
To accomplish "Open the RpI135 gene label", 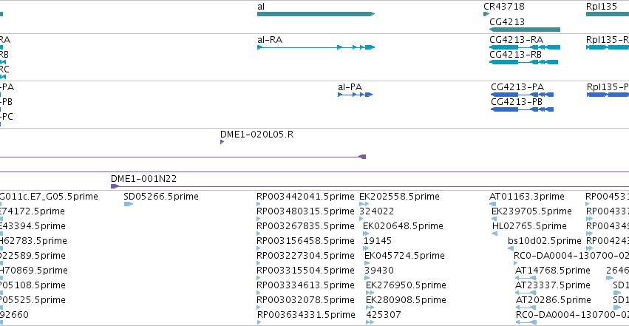I will click(x=602, y=7).
